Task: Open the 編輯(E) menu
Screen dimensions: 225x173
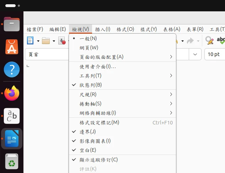Action: click(58, 29)
